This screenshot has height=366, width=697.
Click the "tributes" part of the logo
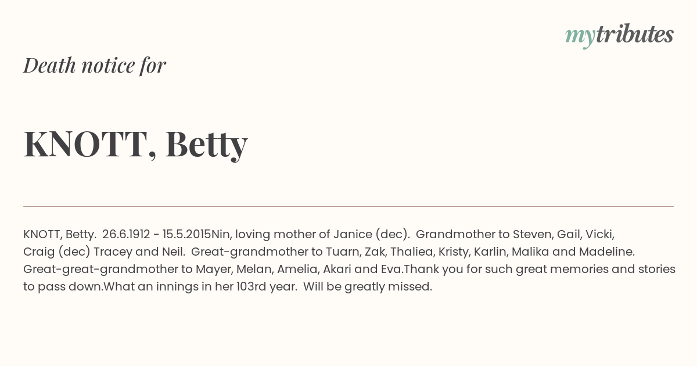coord(634,35)
